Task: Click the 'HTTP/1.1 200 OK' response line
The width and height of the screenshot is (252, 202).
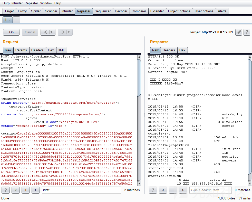Action: 163,56
